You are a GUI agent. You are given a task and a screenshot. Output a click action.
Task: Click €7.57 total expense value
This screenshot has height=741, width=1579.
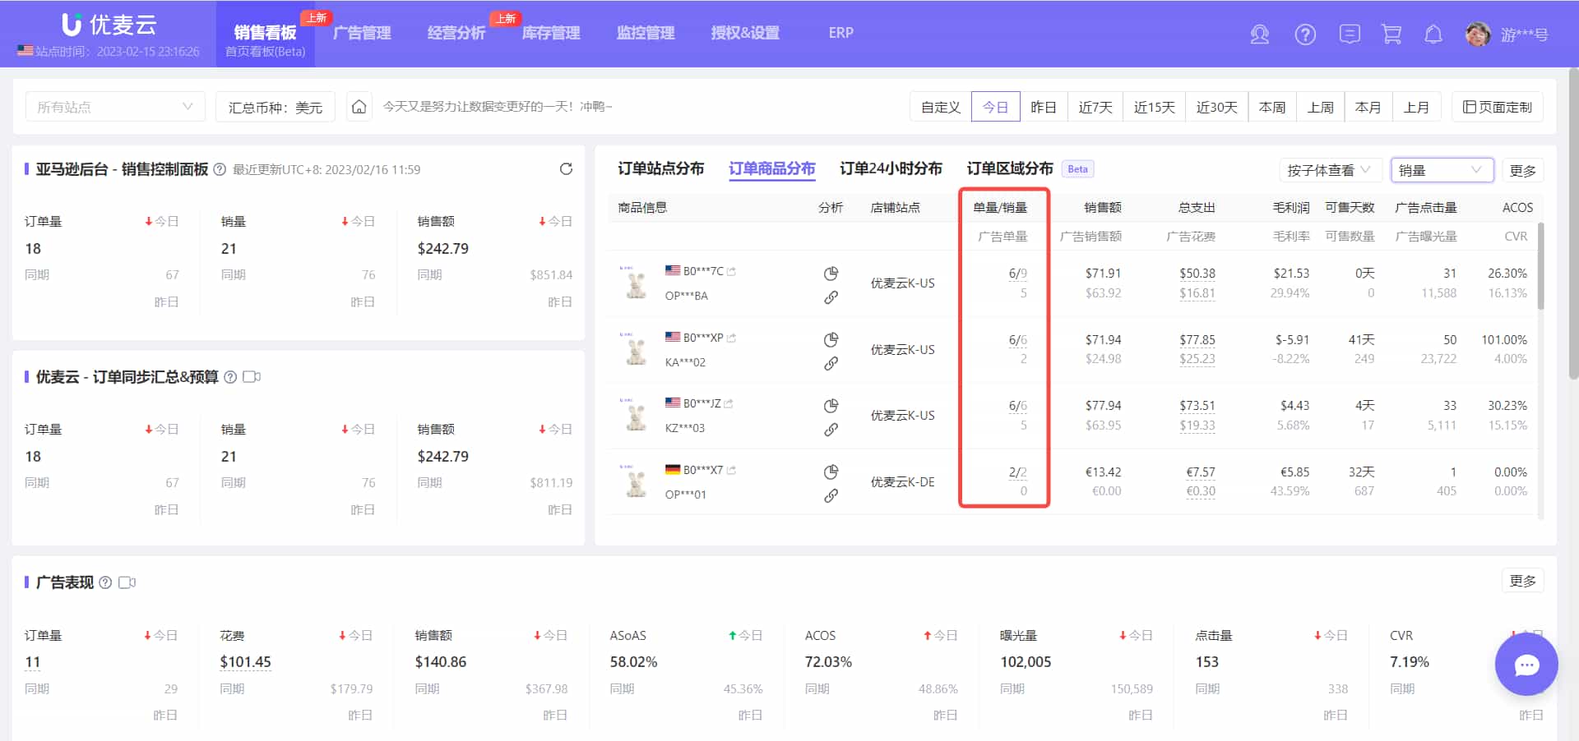click(1201, 472)
